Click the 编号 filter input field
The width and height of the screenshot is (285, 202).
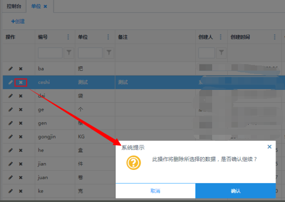click(50, 53)
